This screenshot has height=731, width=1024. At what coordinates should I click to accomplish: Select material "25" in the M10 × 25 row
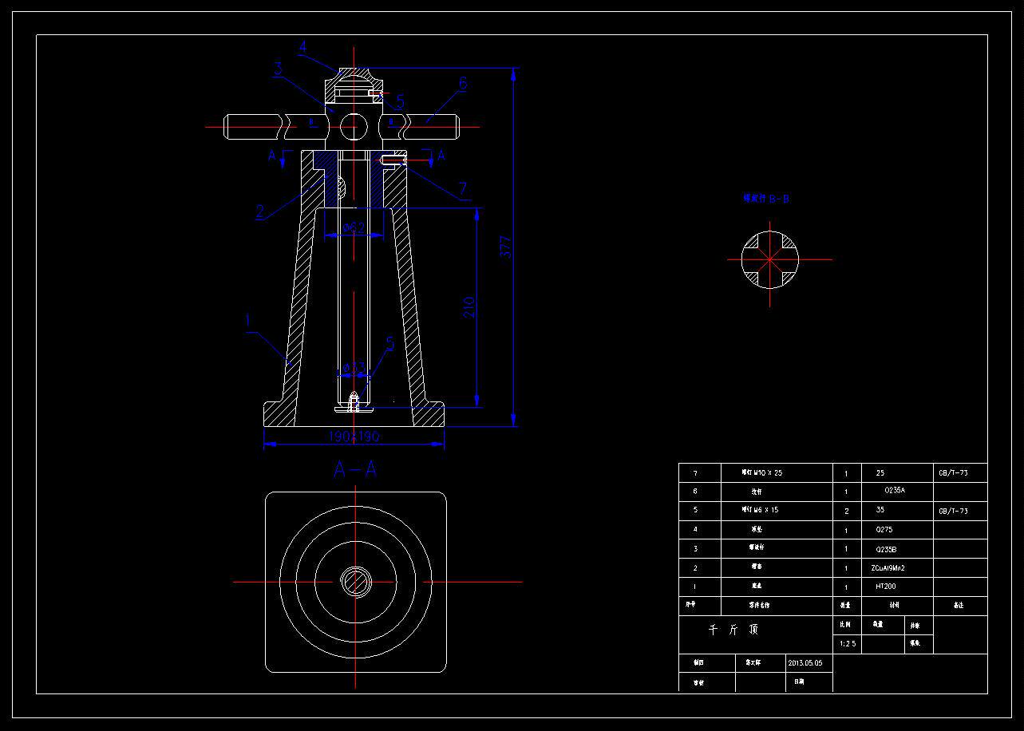pos(880,473)
